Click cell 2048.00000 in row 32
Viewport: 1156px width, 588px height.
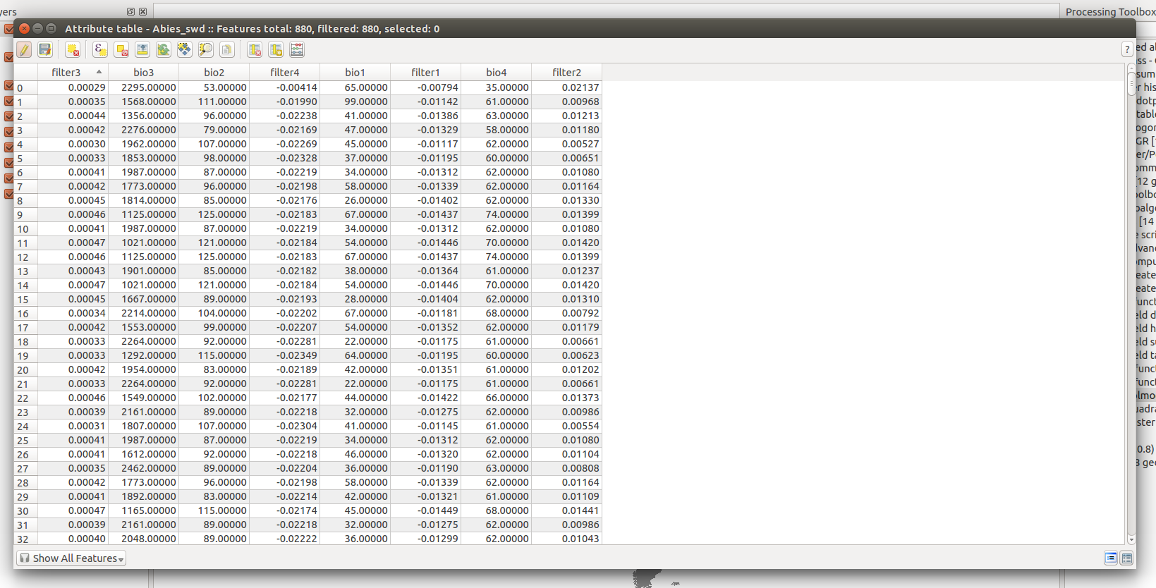tap(143, 539)
